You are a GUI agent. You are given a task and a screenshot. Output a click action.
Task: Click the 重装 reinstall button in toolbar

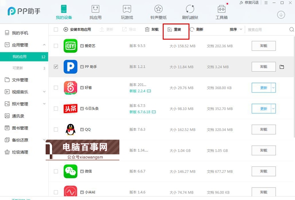pyautogui.click(x=175, y=29)
